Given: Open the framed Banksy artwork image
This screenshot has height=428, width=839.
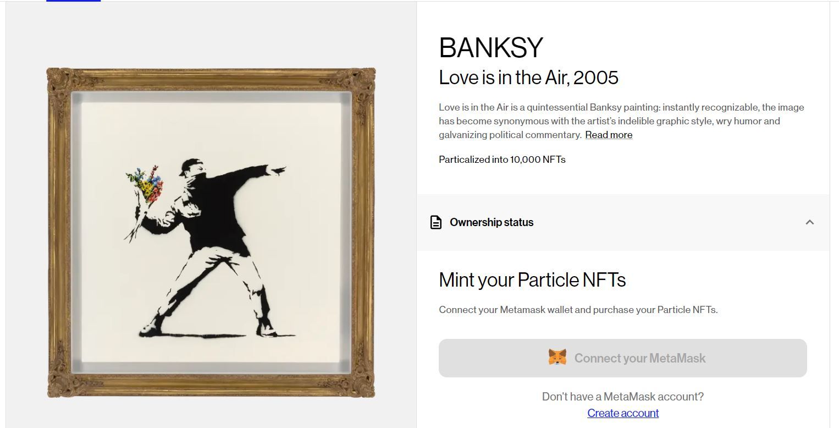Looking at the screenshot, I should click(x=211, y=233).
